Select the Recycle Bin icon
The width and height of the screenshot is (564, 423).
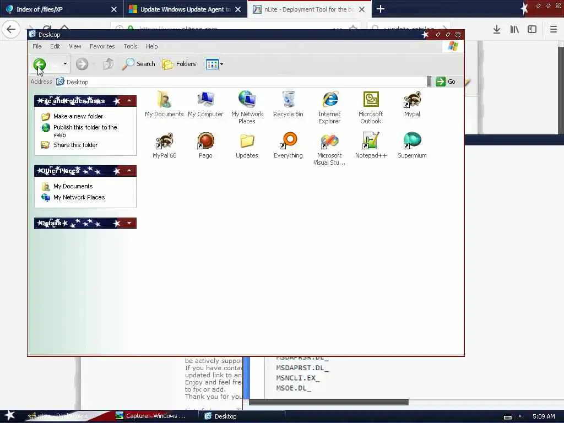pos(288,104)
